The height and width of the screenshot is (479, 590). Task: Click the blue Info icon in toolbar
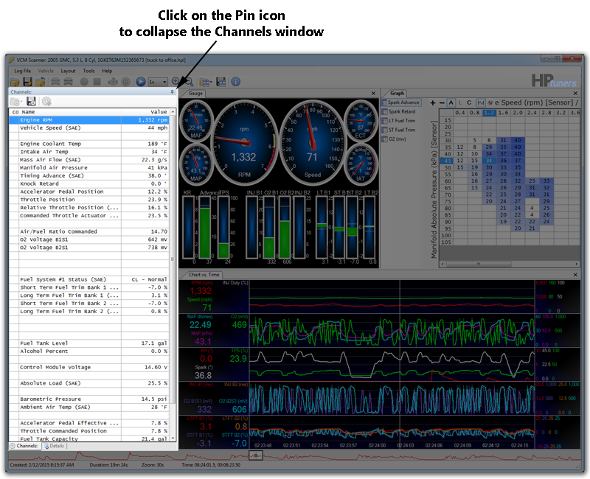[235, 81]
